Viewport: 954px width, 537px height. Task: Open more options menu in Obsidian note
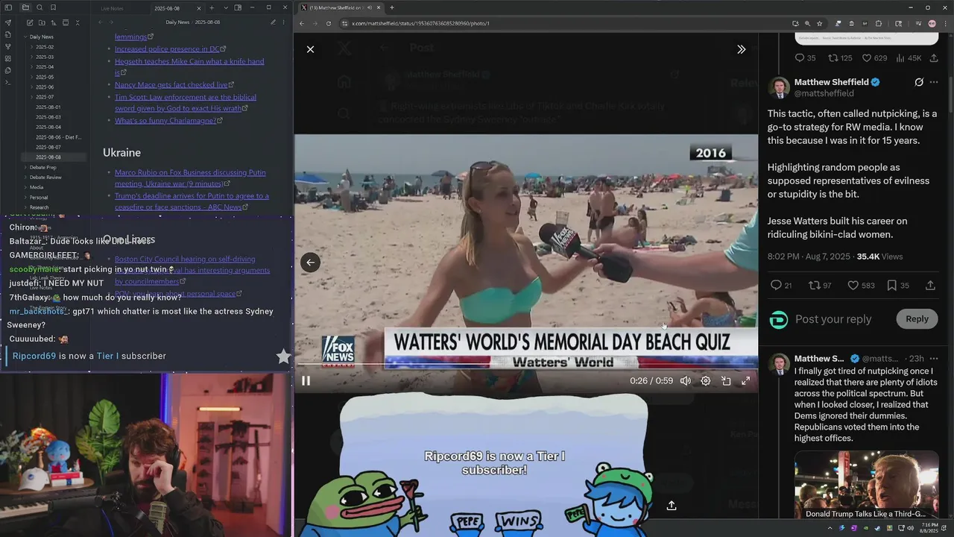(x=285, y=22)
